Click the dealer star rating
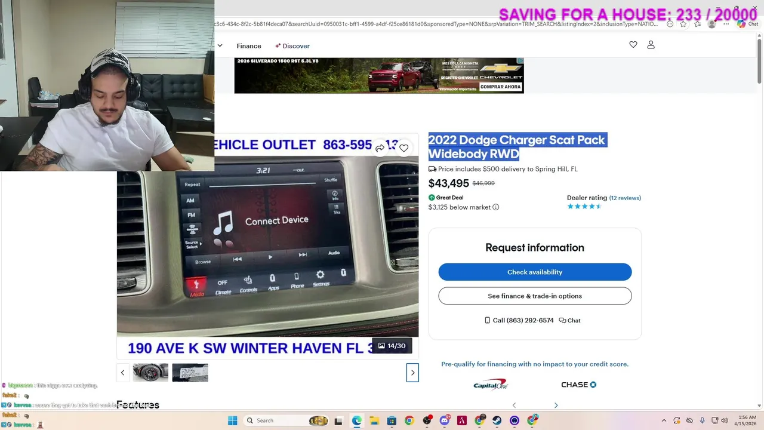The height and width of the screenshot is (430, 764). click(584, 207)
